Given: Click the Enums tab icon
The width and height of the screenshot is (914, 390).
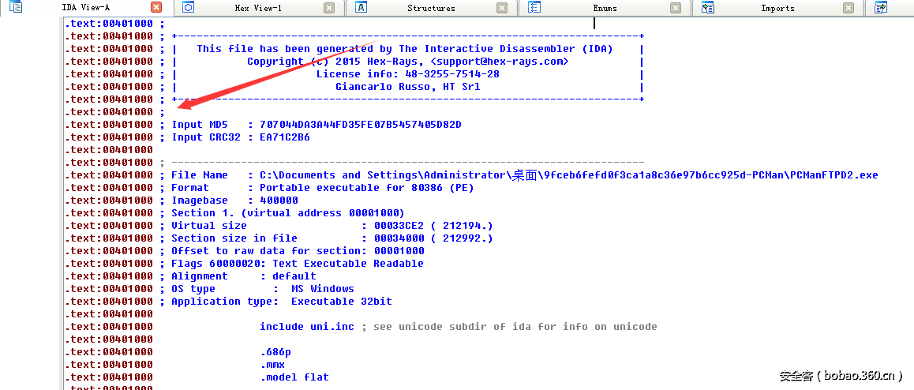Looking at the screenshot, I should click(x=534, y=8).
